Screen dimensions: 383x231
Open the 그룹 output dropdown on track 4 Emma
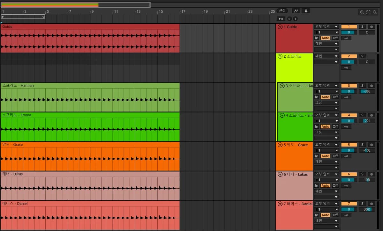point(326,132)
